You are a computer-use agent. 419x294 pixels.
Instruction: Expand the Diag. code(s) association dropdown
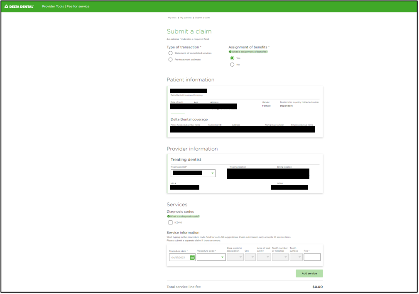tap(235, 257)
